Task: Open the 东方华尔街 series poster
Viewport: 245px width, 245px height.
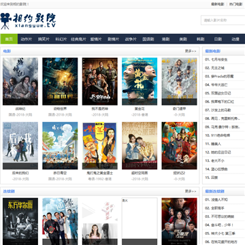Action: (20, 221)
